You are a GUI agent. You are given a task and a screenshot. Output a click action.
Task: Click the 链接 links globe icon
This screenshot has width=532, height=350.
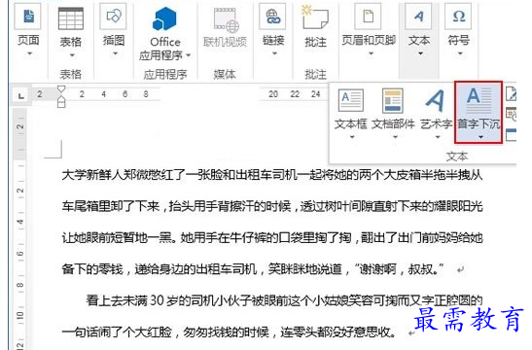272,17
